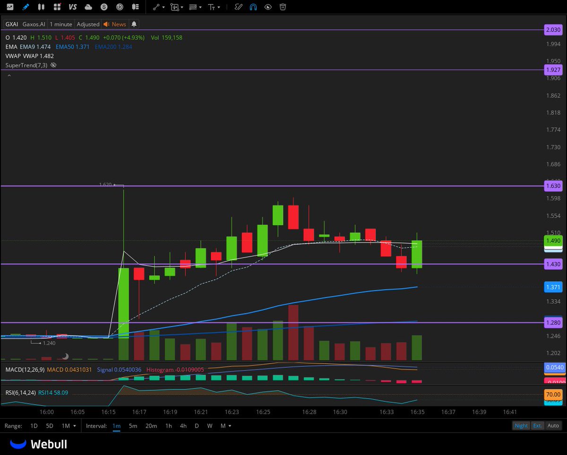This screenshot has width=567, height=455.
Task: Click the freehand drawing brush icon
Action: click(238, 7)
